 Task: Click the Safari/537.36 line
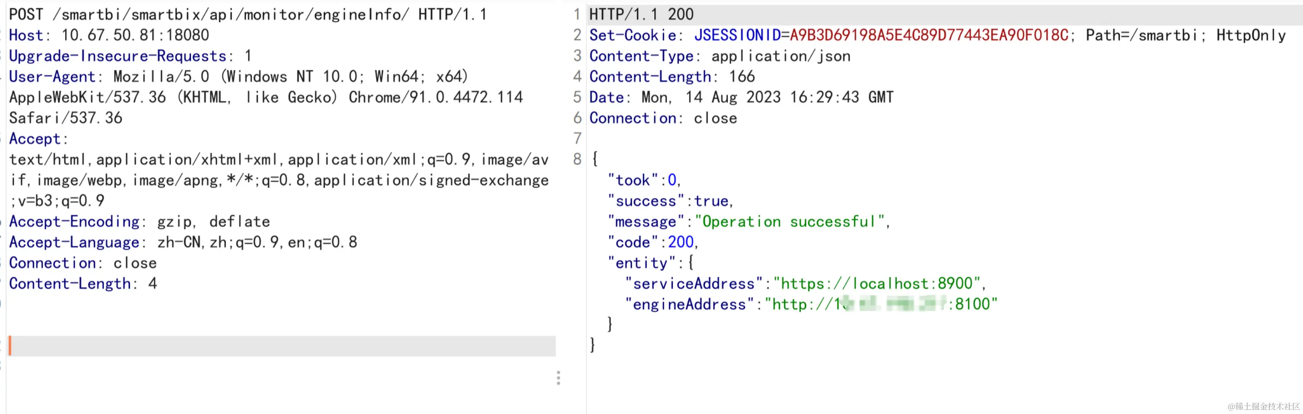[x=66, y=118]
